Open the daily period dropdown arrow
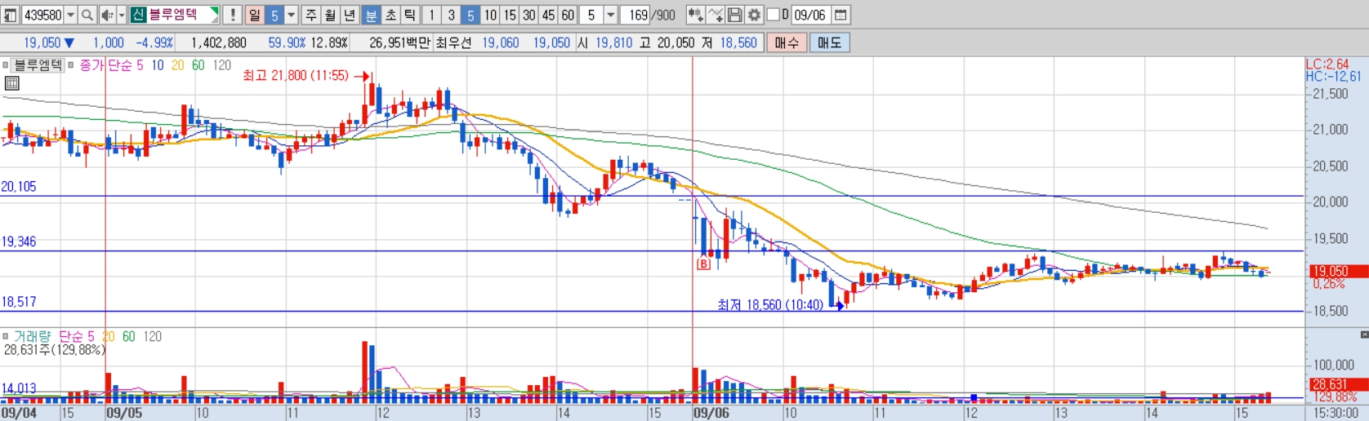 (291, 16)
